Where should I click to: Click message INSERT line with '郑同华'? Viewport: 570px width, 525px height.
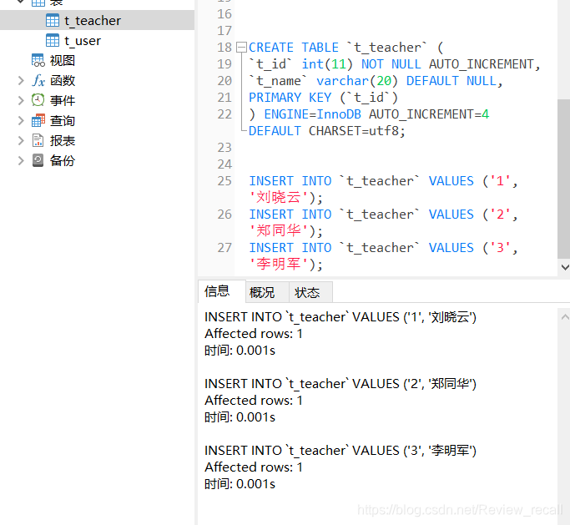pyautogui.click(x=340, y=384)
